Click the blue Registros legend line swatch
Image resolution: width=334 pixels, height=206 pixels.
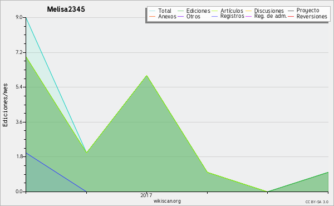pyautogui.click(x=215, y=16)
